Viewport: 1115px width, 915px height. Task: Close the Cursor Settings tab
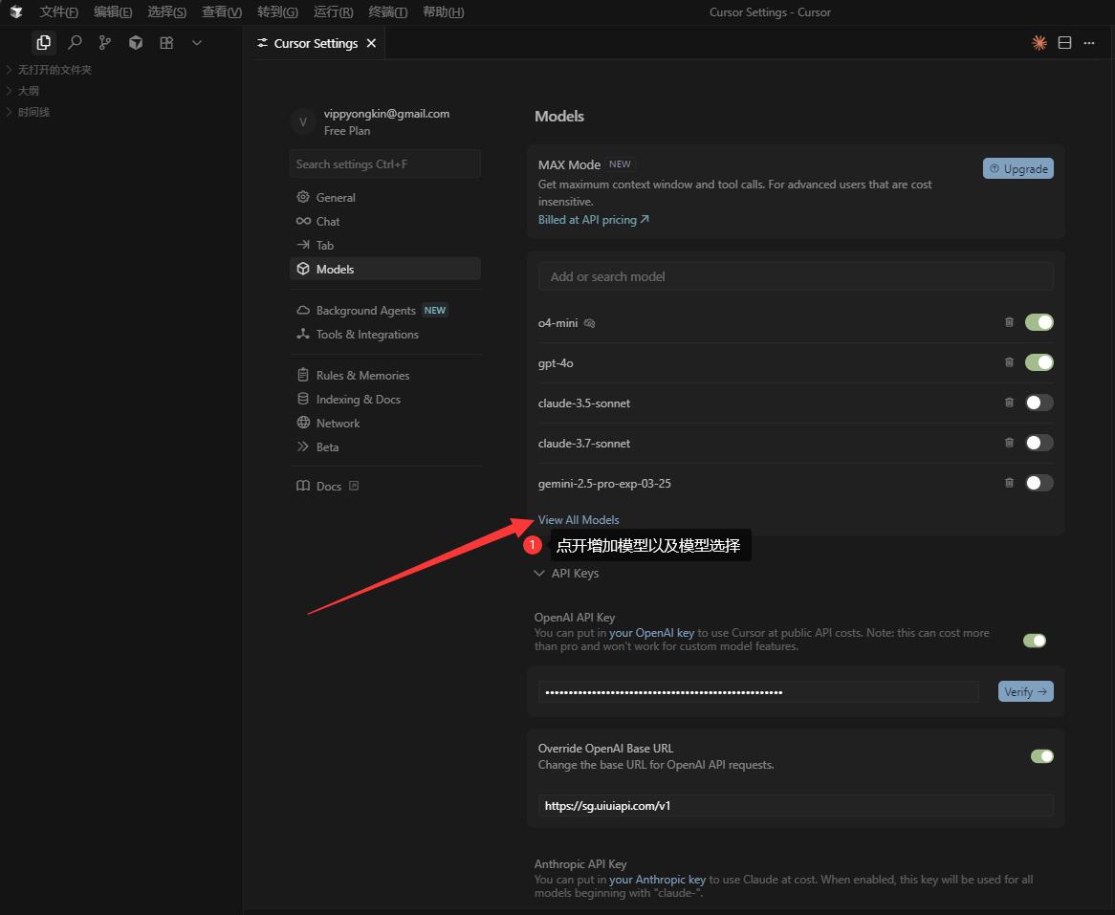(x=371, y=43)
